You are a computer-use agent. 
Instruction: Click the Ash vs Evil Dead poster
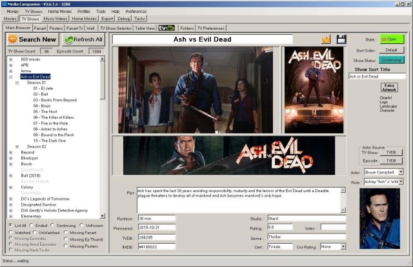tap(314, 90)
